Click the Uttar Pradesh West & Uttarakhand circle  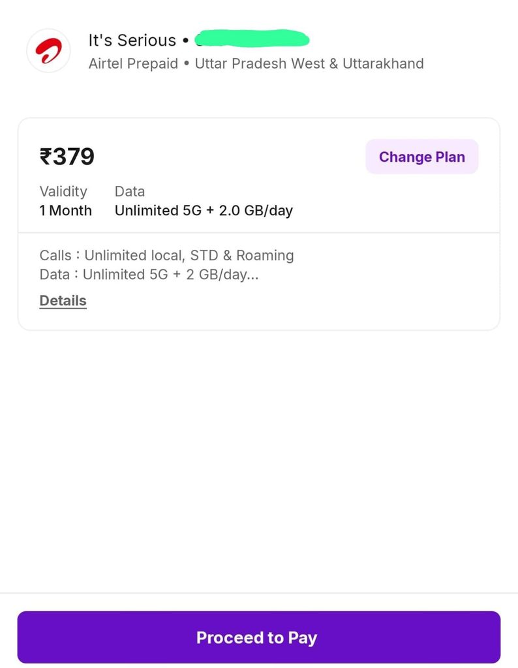click(309, 63)
